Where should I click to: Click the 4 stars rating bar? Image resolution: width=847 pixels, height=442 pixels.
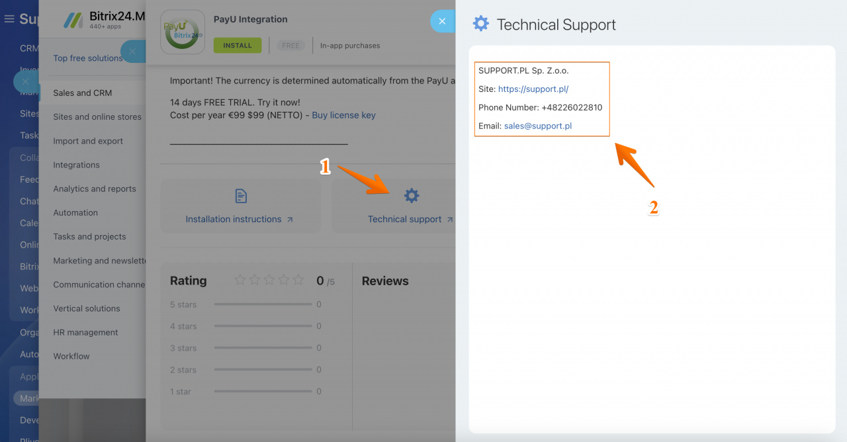263,326
